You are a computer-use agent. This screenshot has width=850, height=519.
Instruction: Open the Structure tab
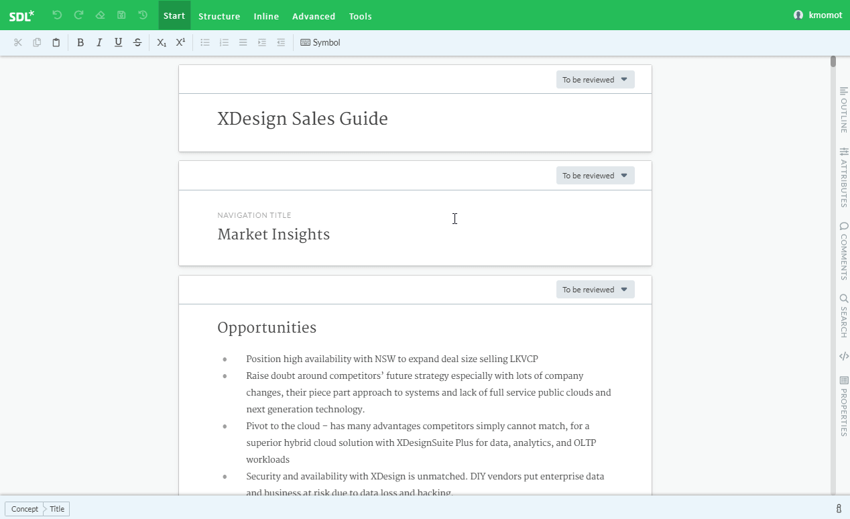[219, 16]
